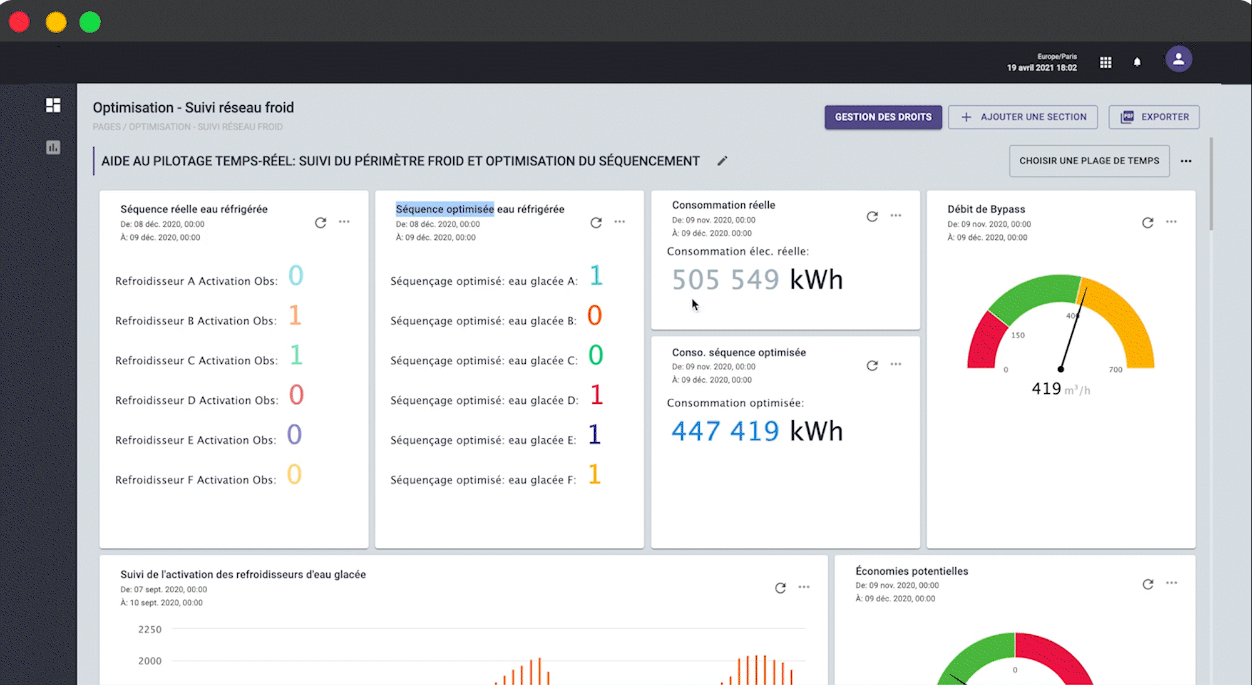Open the chart report icon in sidebar

point(53,148)
